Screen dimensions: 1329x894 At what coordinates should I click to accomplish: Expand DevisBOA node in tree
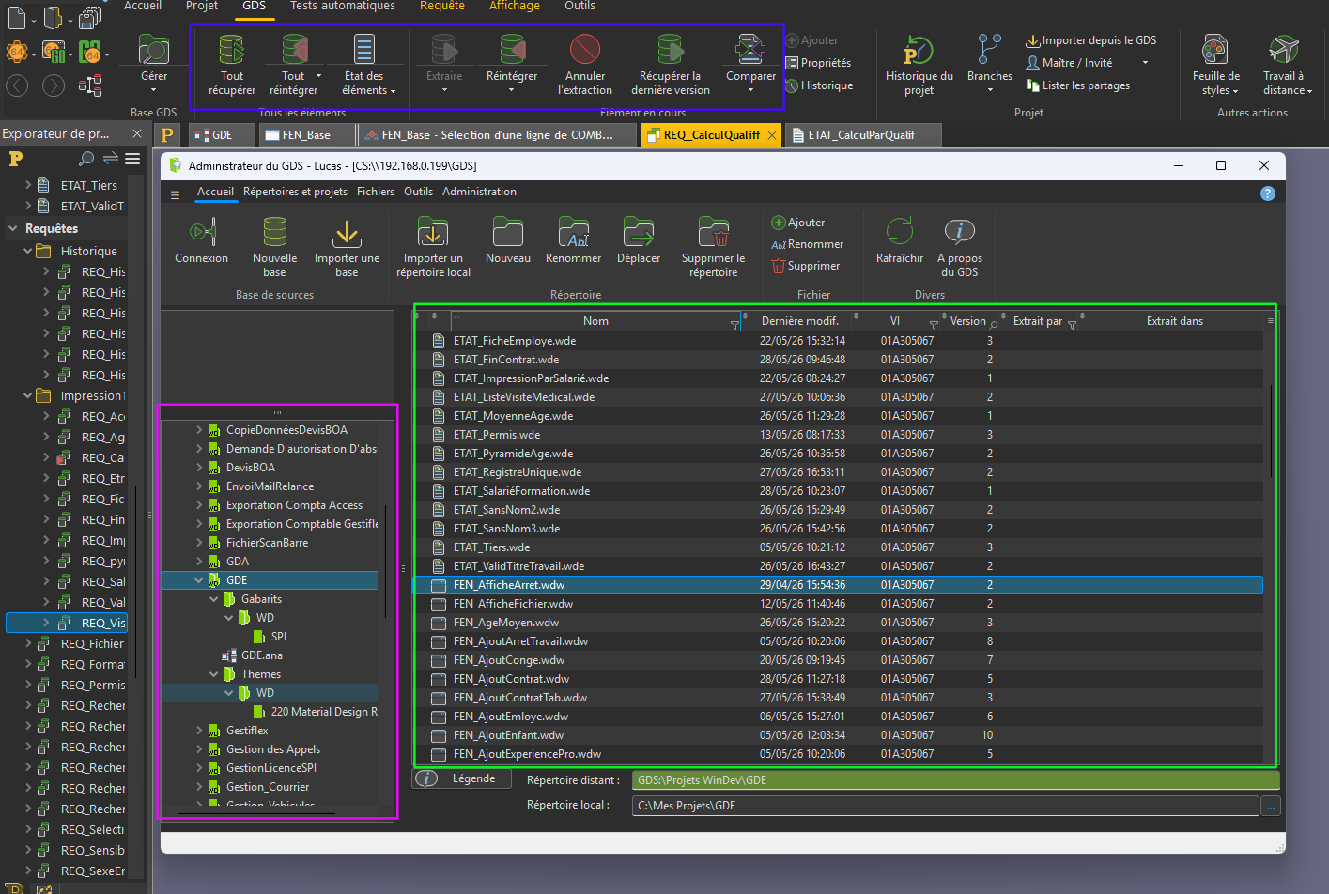tap(199, 468)
